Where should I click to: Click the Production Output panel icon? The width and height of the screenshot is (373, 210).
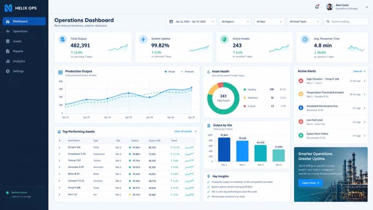(x=60, y=73)
